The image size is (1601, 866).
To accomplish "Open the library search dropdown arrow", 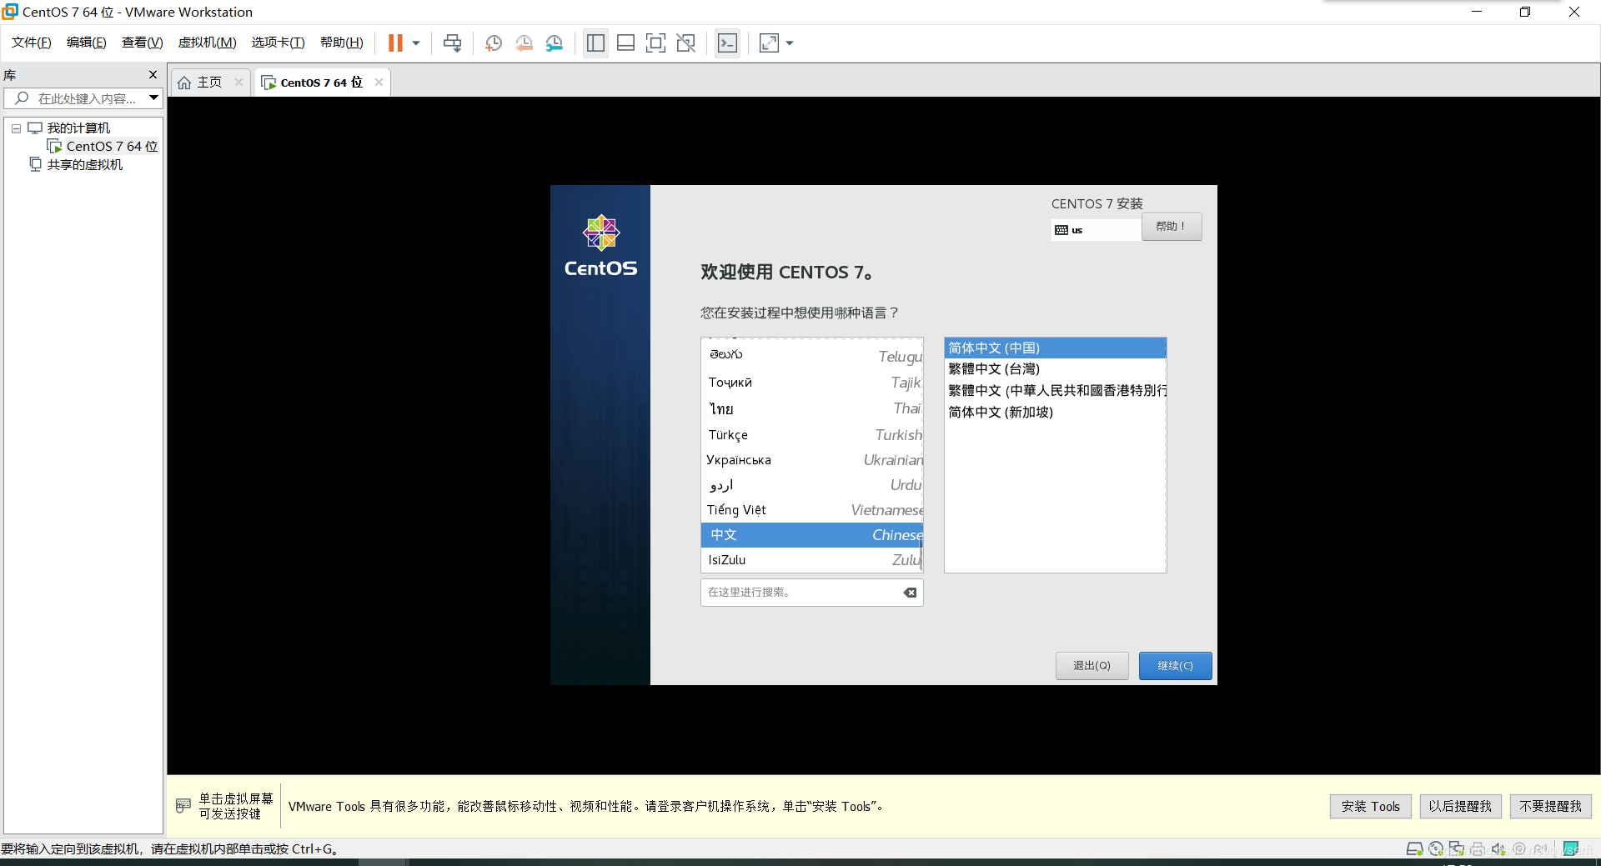I will coord(154,98).
